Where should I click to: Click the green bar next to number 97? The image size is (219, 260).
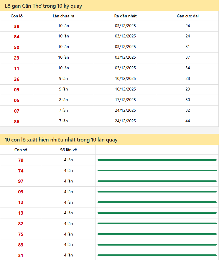click(157, 181)
